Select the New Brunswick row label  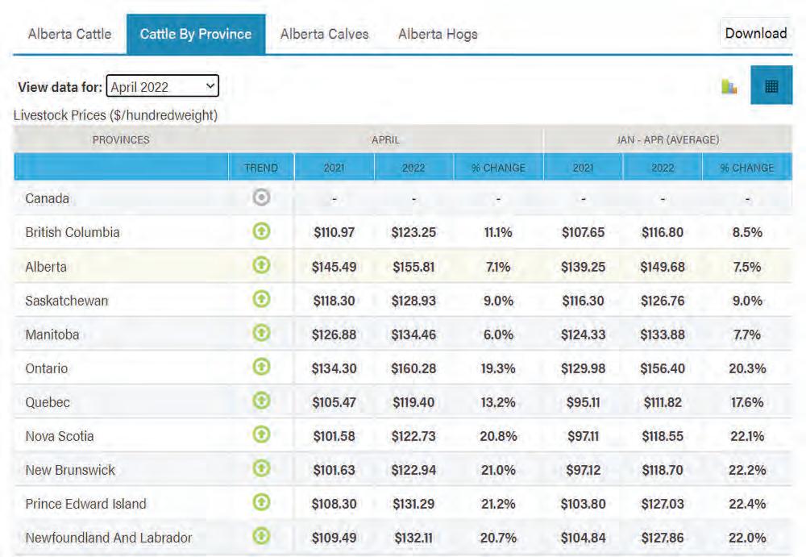coord(70,470)
